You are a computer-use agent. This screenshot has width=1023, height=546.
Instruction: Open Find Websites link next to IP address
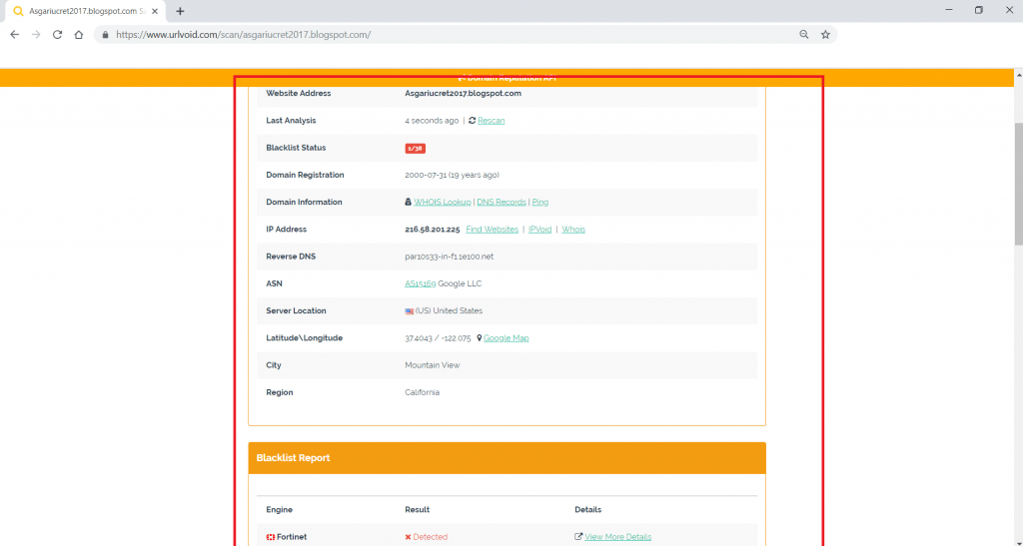click(x=492, y=230)
